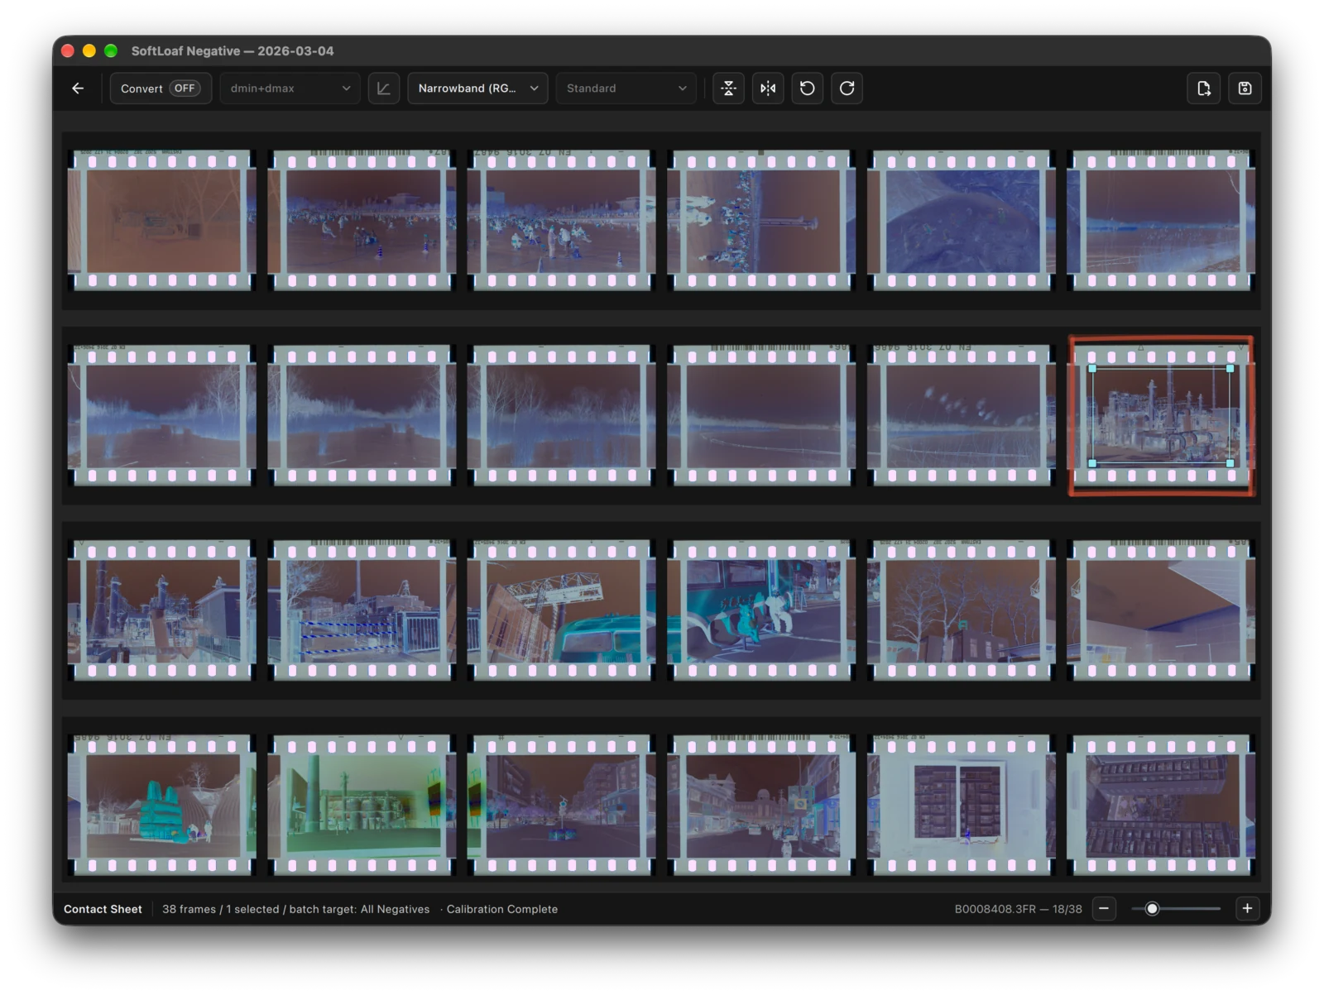Flip the frame vertically
1324x995 pixels.
tap(728, 88)
